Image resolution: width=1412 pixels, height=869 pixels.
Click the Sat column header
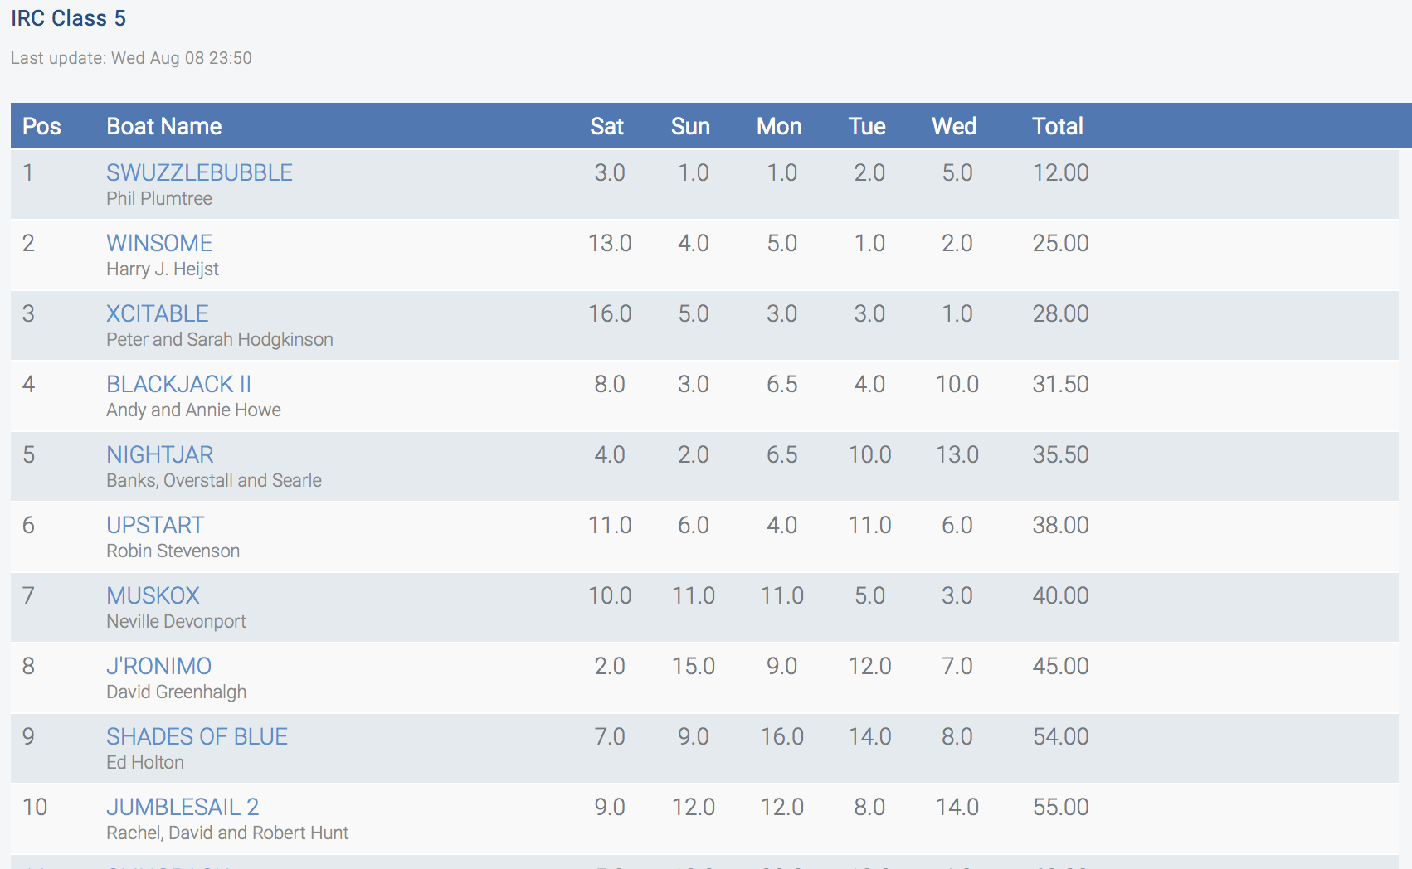(606, 126)
